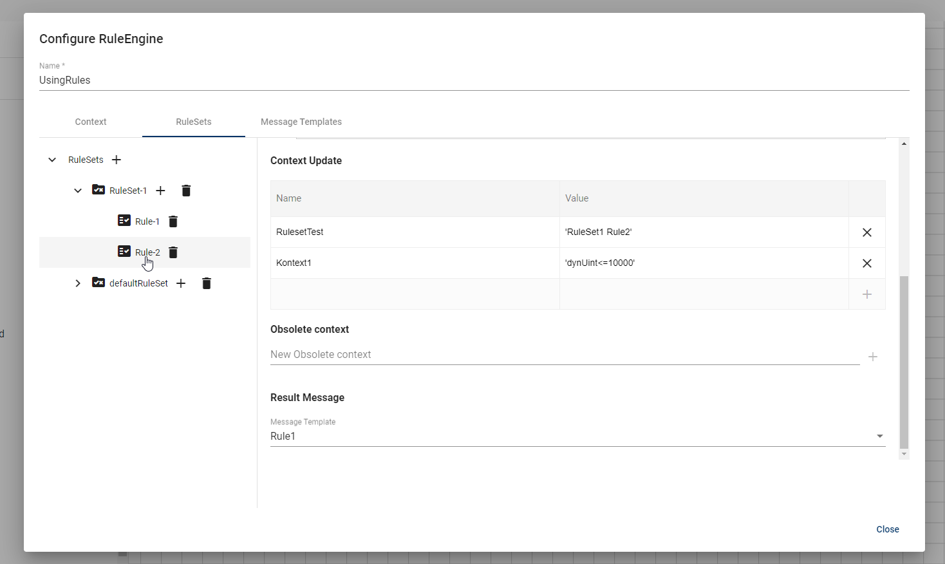Image resolution: width=945 pixels, height=564 pixels.
Task: Click the RulesetTest name cell
Action: tap(415, 232)
